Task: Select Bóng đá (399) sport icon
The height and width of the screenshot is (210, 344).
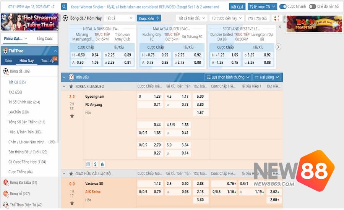Action: point(6,71)
